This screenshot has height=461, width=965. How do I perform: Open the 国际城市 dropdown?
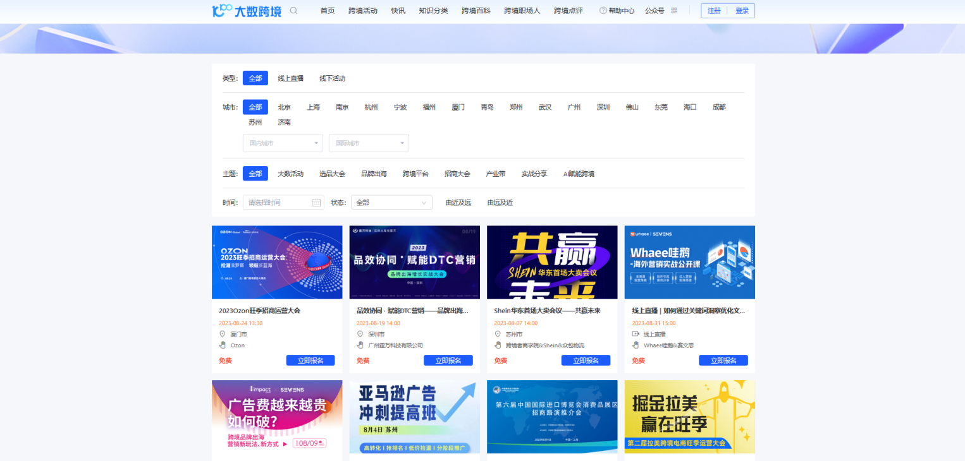(369, 143)
